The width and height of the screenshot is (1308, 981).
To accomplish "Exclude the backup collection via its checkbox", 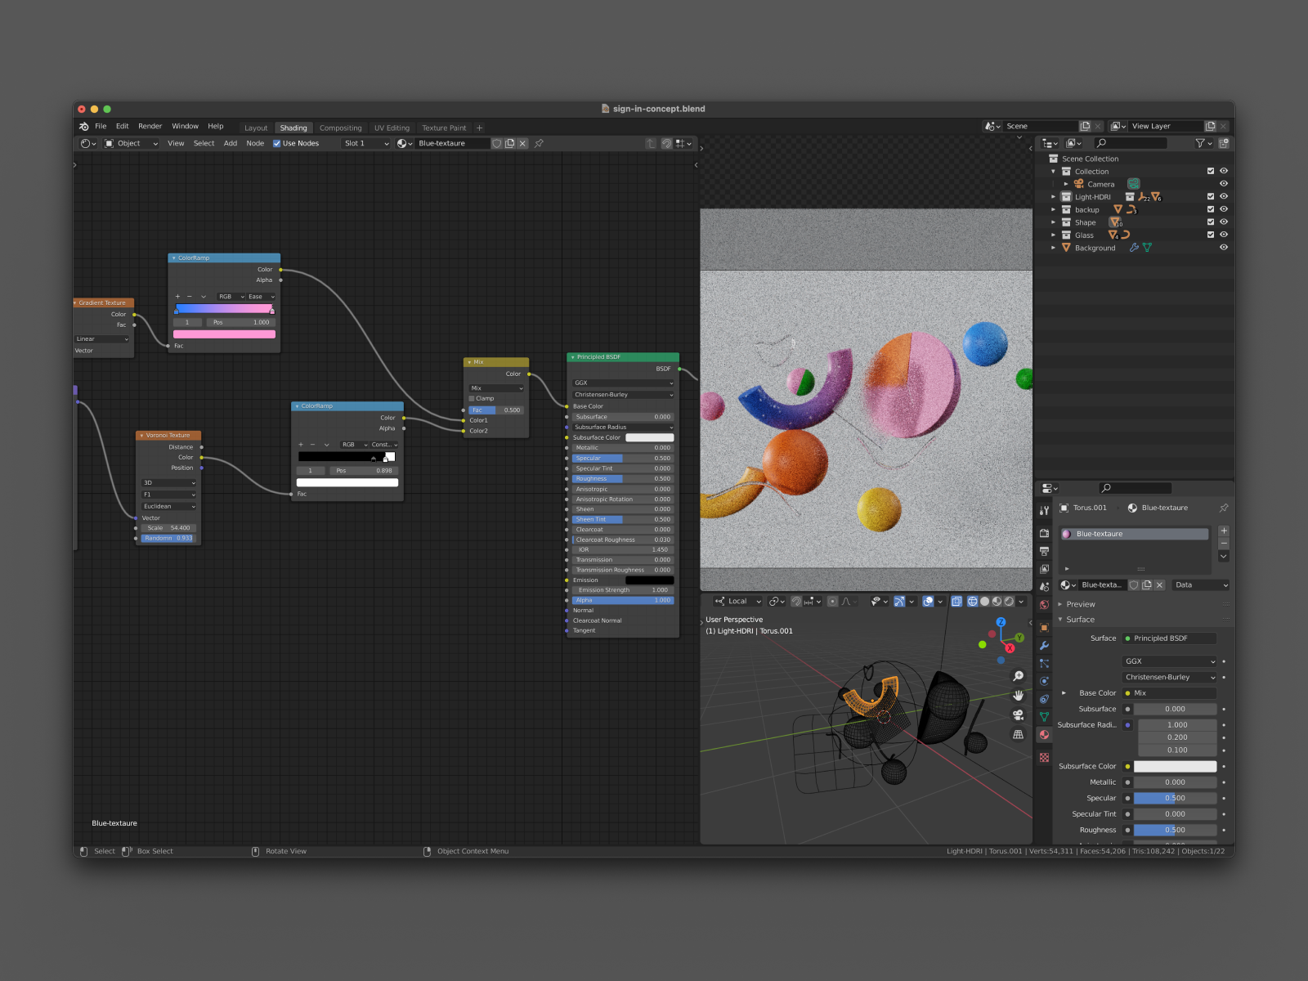I will [1211, 209].
